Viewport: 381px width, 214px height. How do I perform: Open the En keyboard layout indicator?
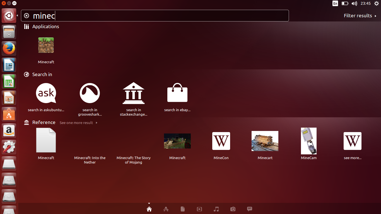tap(335, 3)
